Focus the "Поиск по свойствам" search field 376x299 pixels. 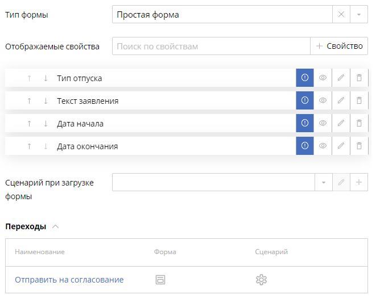pyautogui.click(x=210, y=46)
